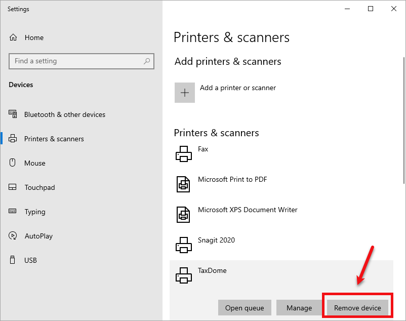The width and height of the screenshot is (406, 321).
Task: Focus the Find a setting search box
Action: pos(76,61)
